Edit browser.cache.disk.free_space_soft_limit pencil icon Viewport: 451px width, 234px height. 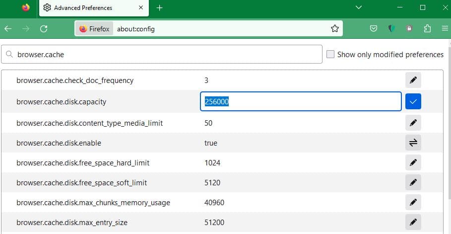pyautogui.click(x=413, y=183)
